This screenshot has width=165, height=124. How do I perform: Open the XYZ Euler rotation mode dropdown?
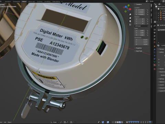(142, 26)
